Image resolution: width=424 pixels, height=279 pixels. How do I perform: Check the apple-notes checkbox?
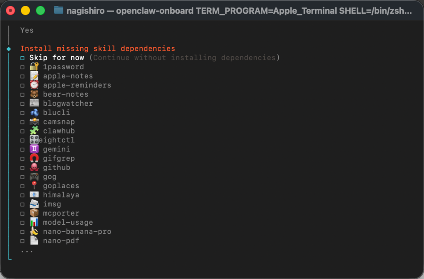pos(23,76)
